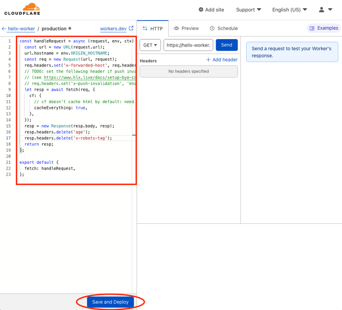Click the No headers specified box
Image resolution: width=342 pixels, height=310 pixels.
[x=189, y=72]
